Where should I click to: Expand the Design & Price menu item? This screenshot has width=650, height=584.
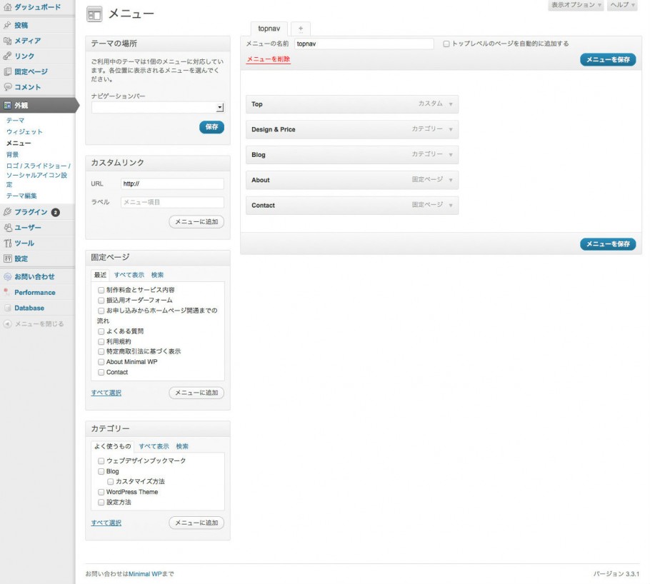[451, 130]
